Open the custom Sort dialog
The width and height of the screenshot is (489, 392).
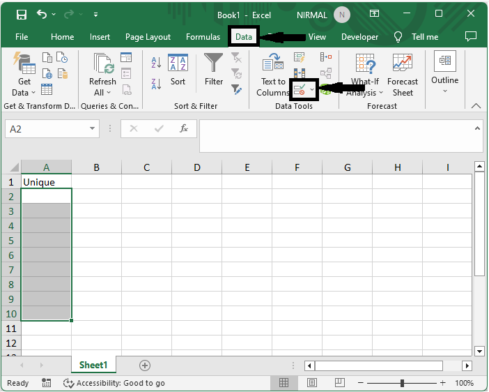click(178, 70)
